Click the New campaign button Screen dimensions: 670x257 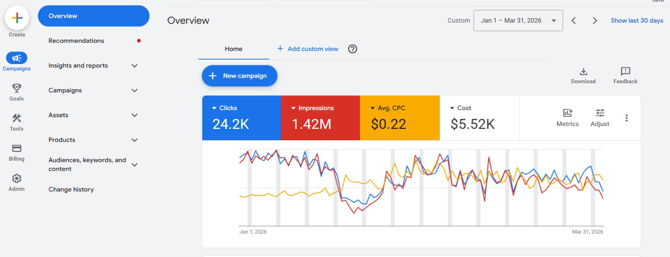pos(240,76)
